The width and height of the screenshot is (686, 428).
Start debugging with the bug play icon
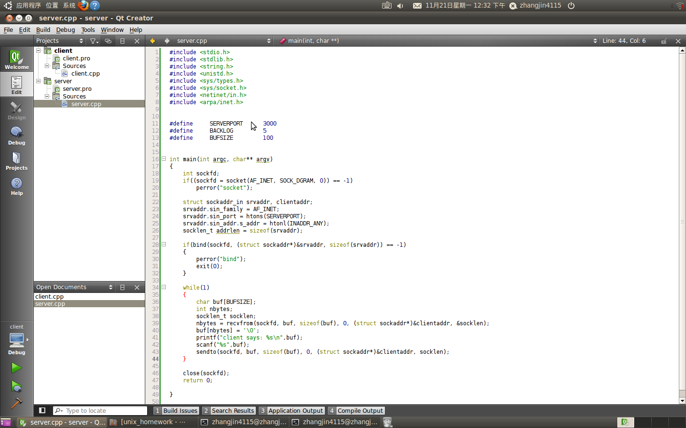coord(17,386)
